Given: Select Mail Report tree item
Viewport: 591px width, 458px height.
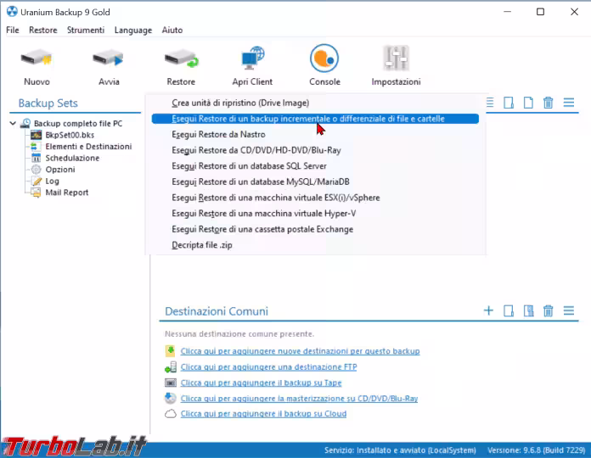Looking at the screenshot, I should click(67, 193).
